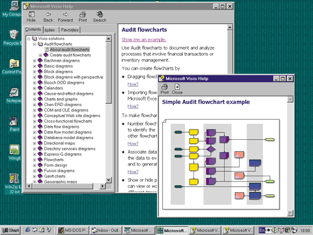Click the contents tree scroll-down arrow
This screenshot has width=313, height=235.
[108, 180]
